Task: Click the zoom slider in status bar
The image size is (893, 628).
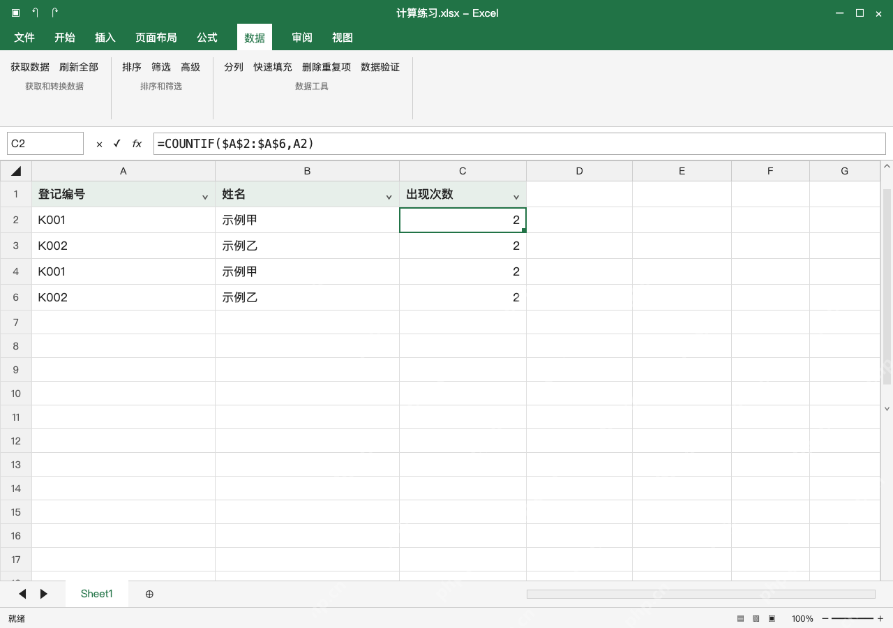Action: coord(853,618)
